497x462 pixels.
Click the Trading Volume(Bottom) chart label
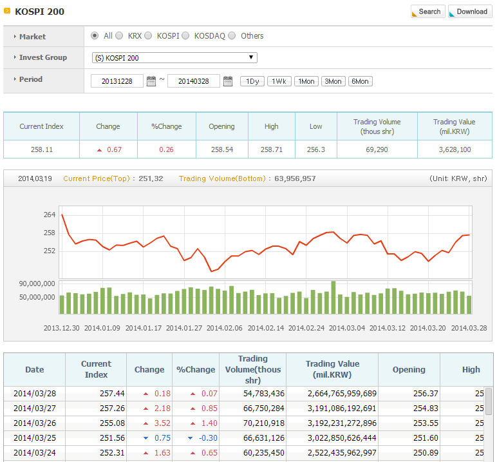222,178
